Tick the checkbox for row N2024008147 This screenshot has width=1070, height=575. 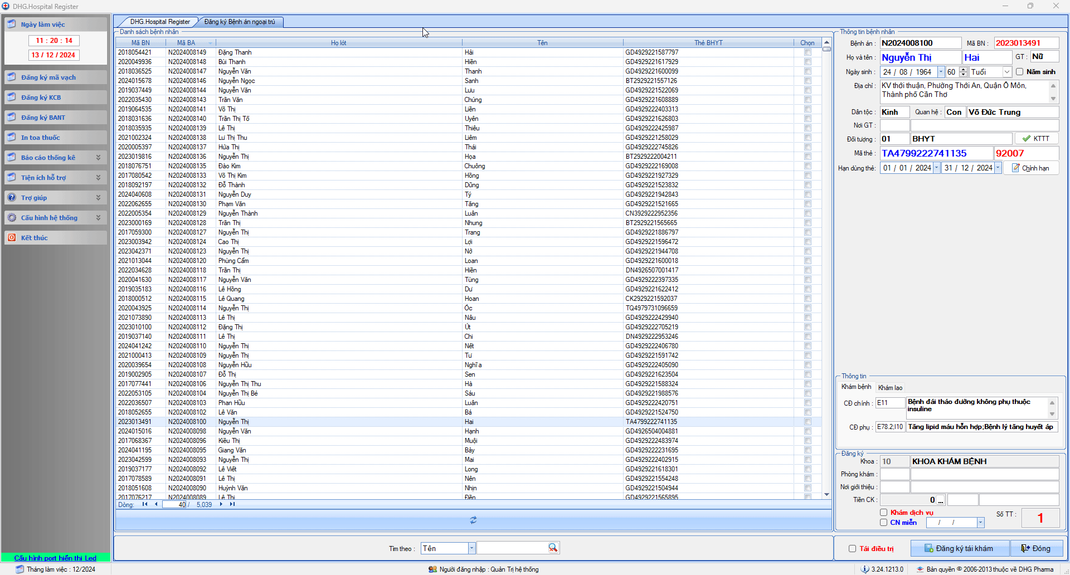point(808,71)
